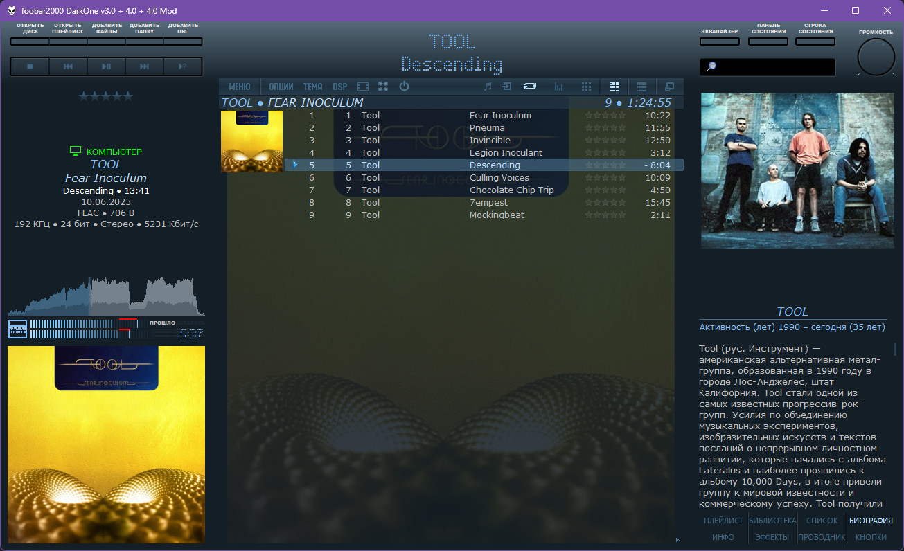Viewport: 904px width, 551px height.
Task: Open the Тема menu
Action: [x=312, y=87]
